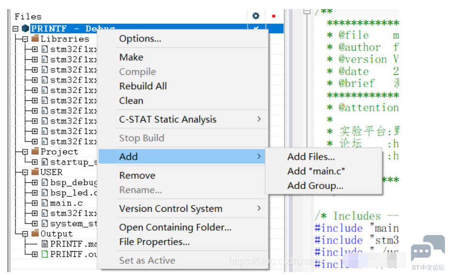Expand the main.c tree node
This screenshot has height=275, width=449.
click(x=34, y=203)
